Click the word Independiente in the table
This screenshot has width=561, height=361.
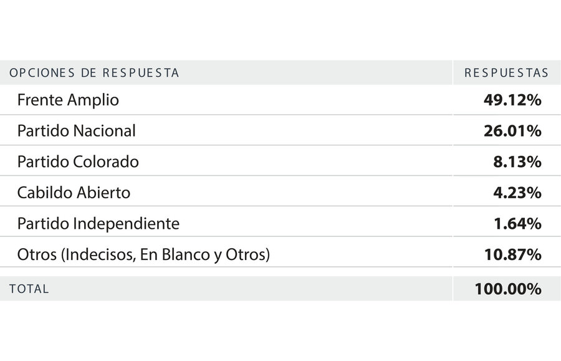[x=127, y=224]
